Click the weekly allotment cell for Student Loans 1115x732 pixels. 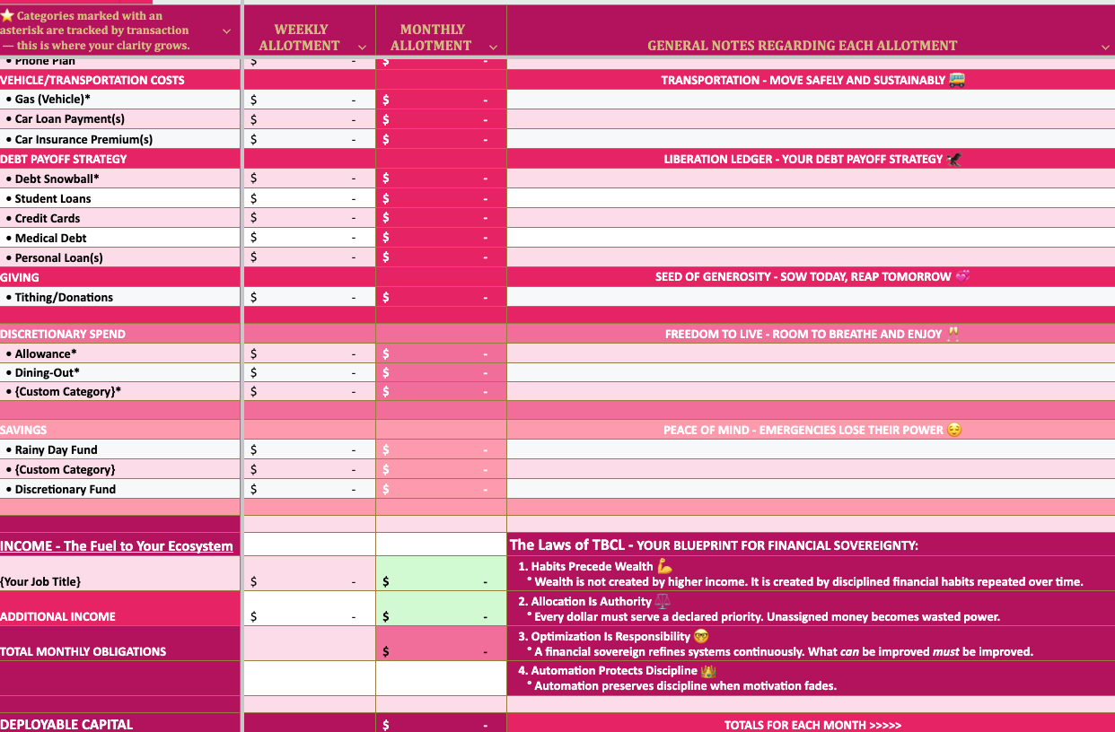pyautogui.click(x=310, y=198)
